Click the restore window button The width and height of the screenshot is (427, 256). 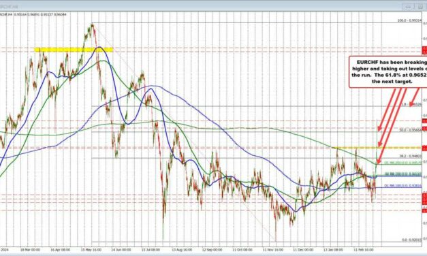420,7
